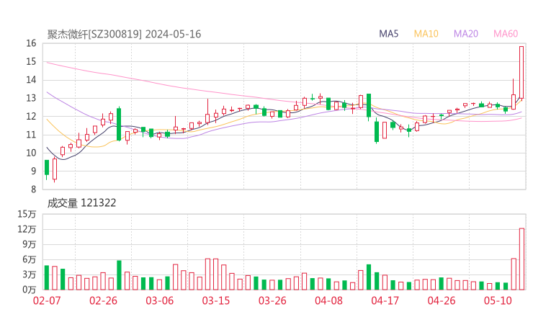Click the 02-07 date axis label

coord(47,300)
